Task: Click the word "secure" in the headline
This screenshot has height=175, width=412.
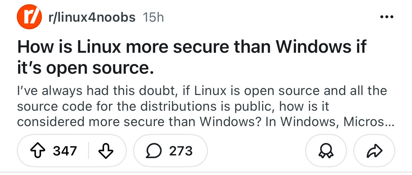Action: (x=194, y=47)
